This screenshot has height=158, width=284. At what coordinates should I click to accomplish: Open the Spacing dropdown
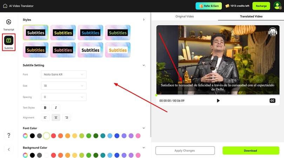(64, 97)
